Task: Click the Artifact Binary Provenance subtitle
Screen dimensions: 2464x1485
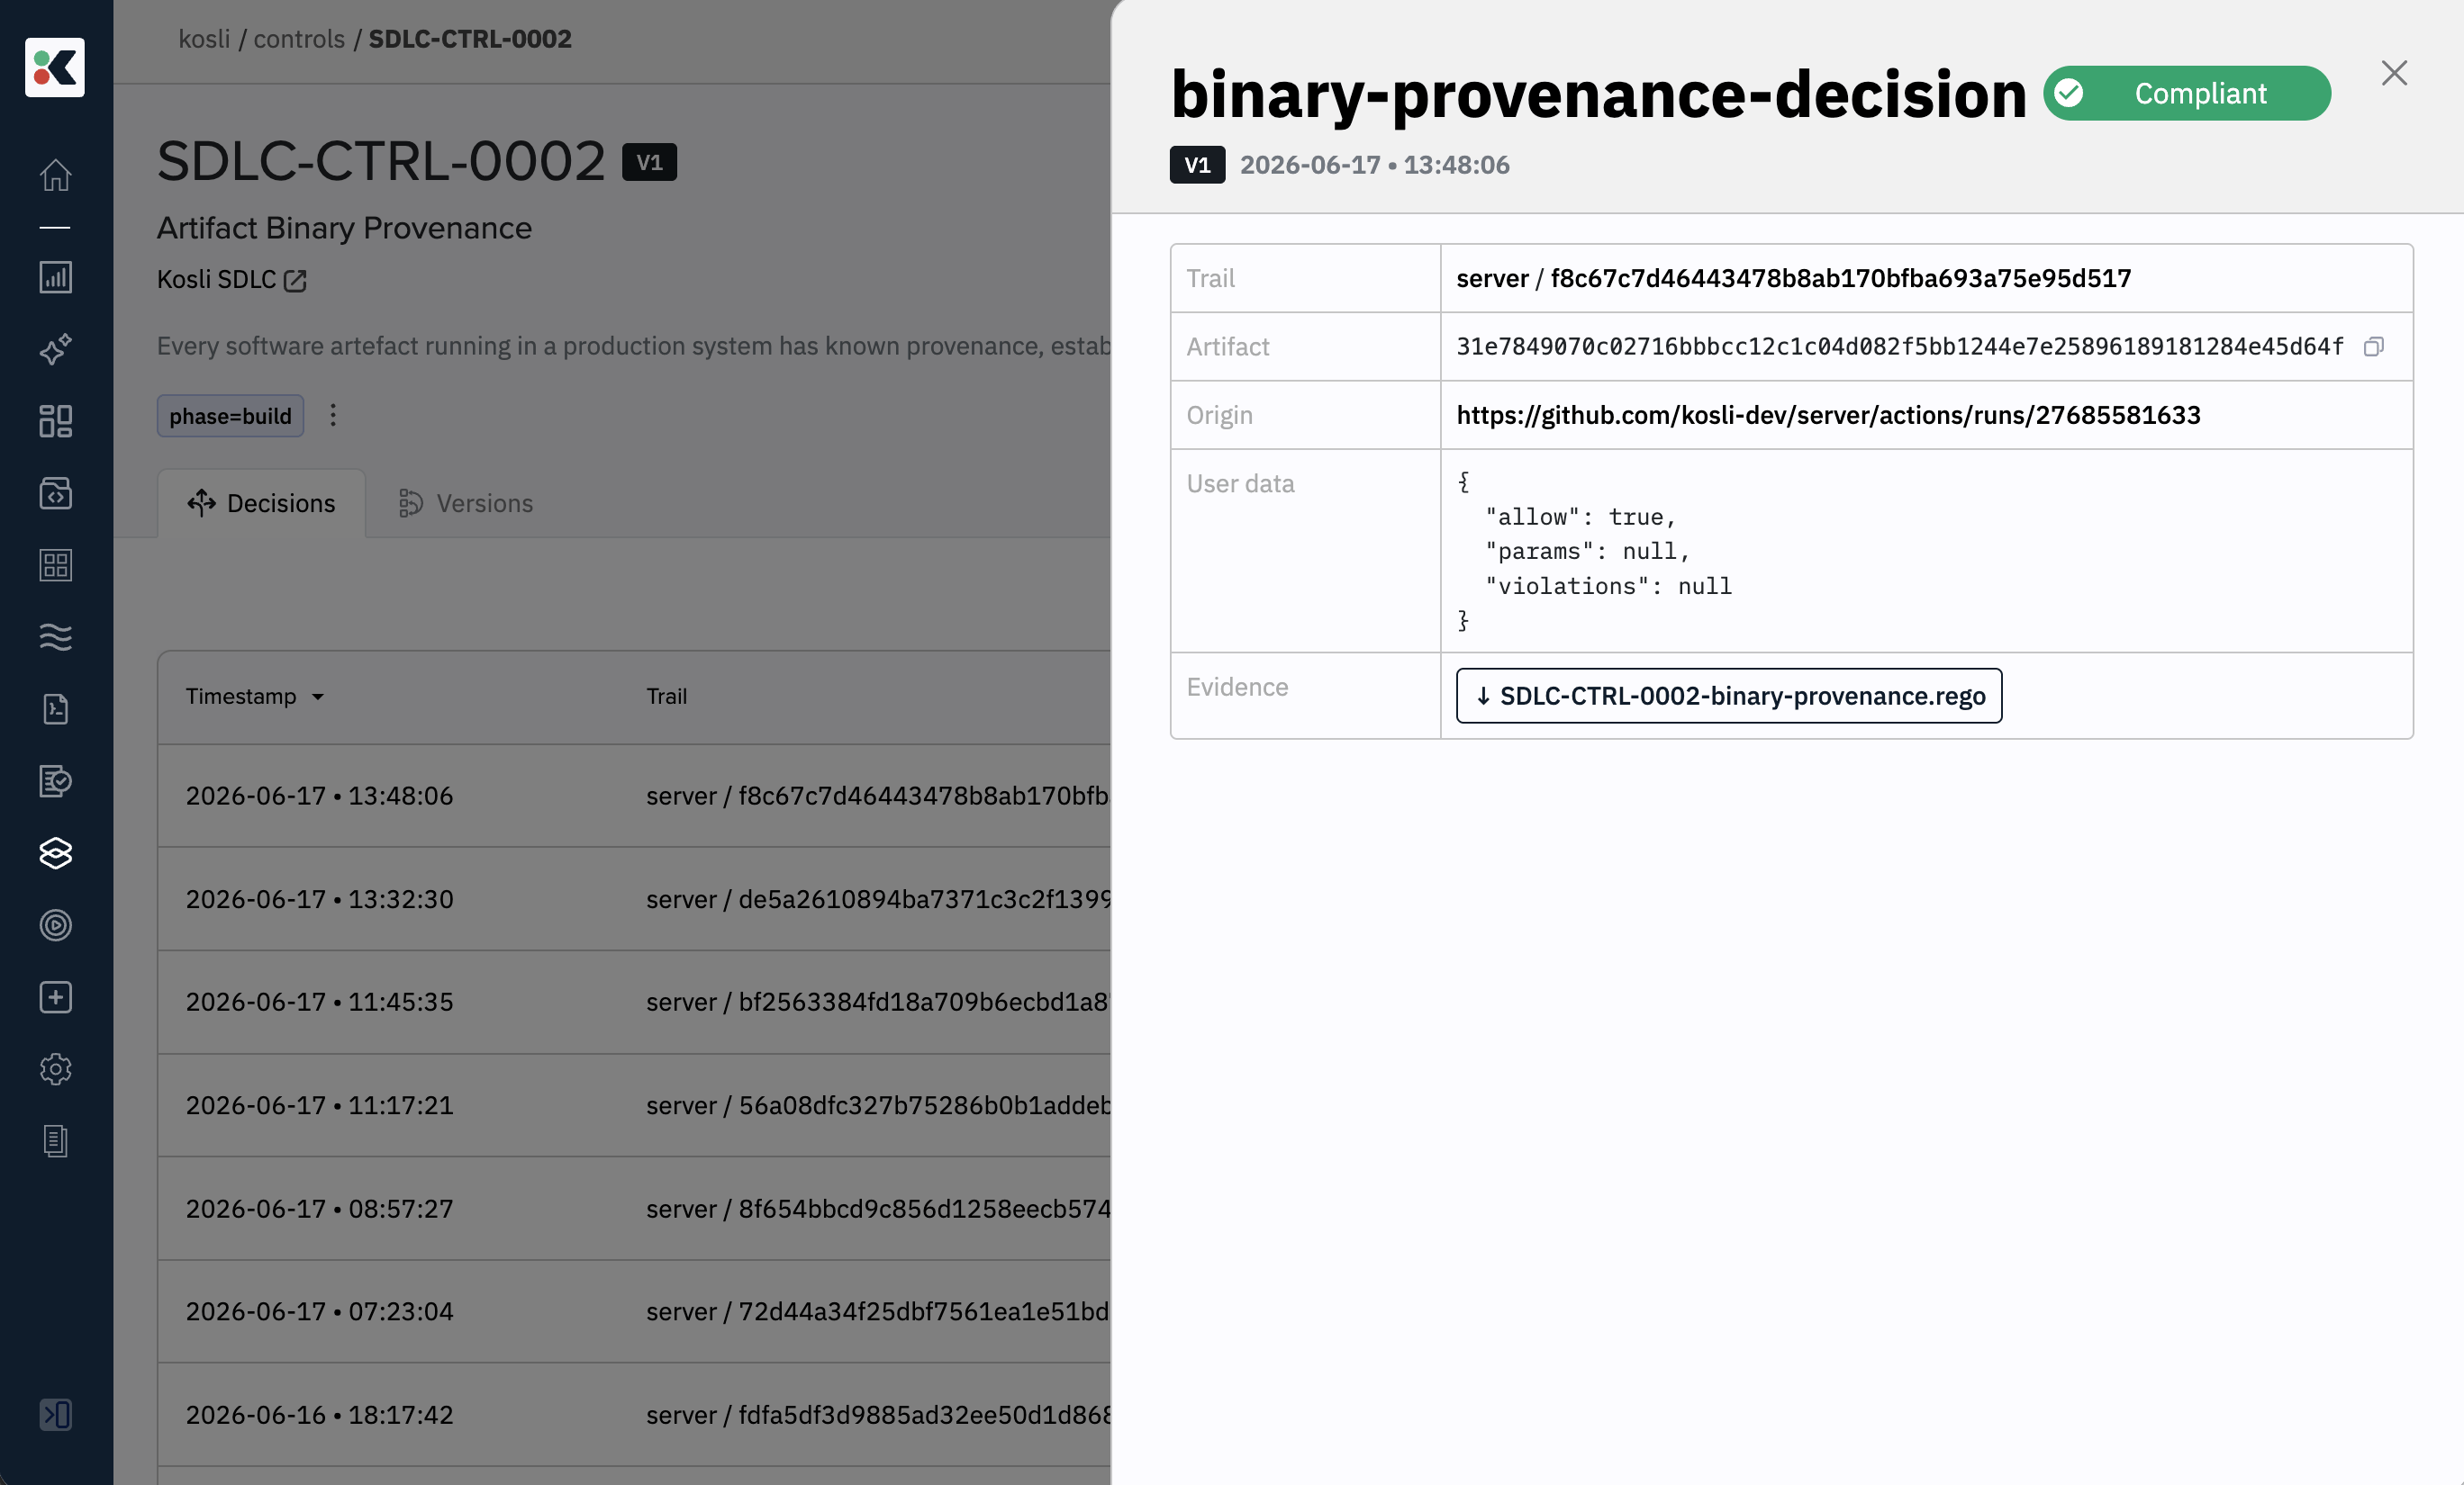Action: [344, 228]
